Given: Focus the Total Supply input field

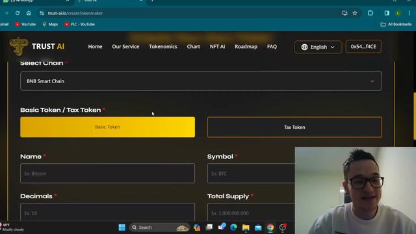Looking at the screenshot, I should (251, 212).
